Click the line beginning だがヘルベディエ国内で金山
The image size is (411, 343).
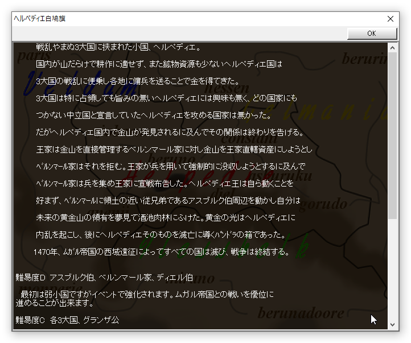click(170, 132)
